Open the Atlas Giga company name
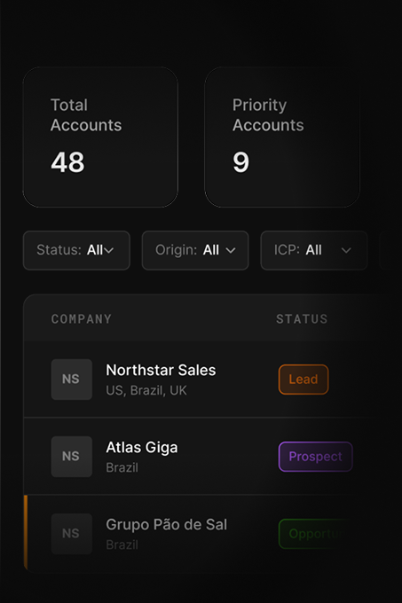 coord(142,448)
